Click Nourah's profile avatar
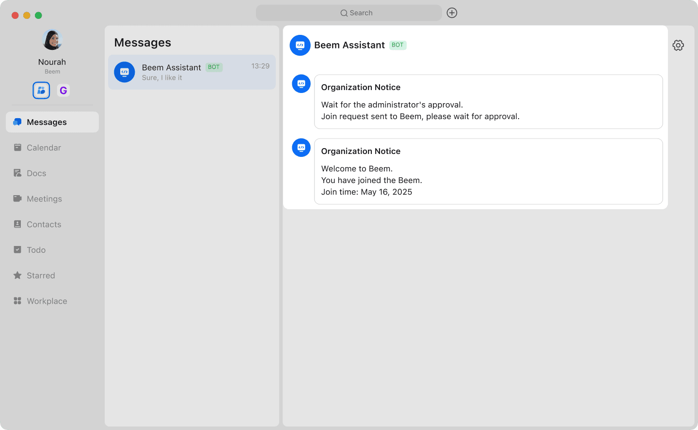The height and width of the screenshot is (430, 698). tap(52, 40)
